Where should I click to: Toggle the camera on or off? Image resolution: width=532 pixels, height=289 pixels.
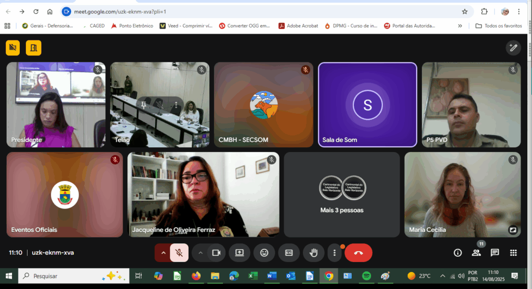click(217, 253)
